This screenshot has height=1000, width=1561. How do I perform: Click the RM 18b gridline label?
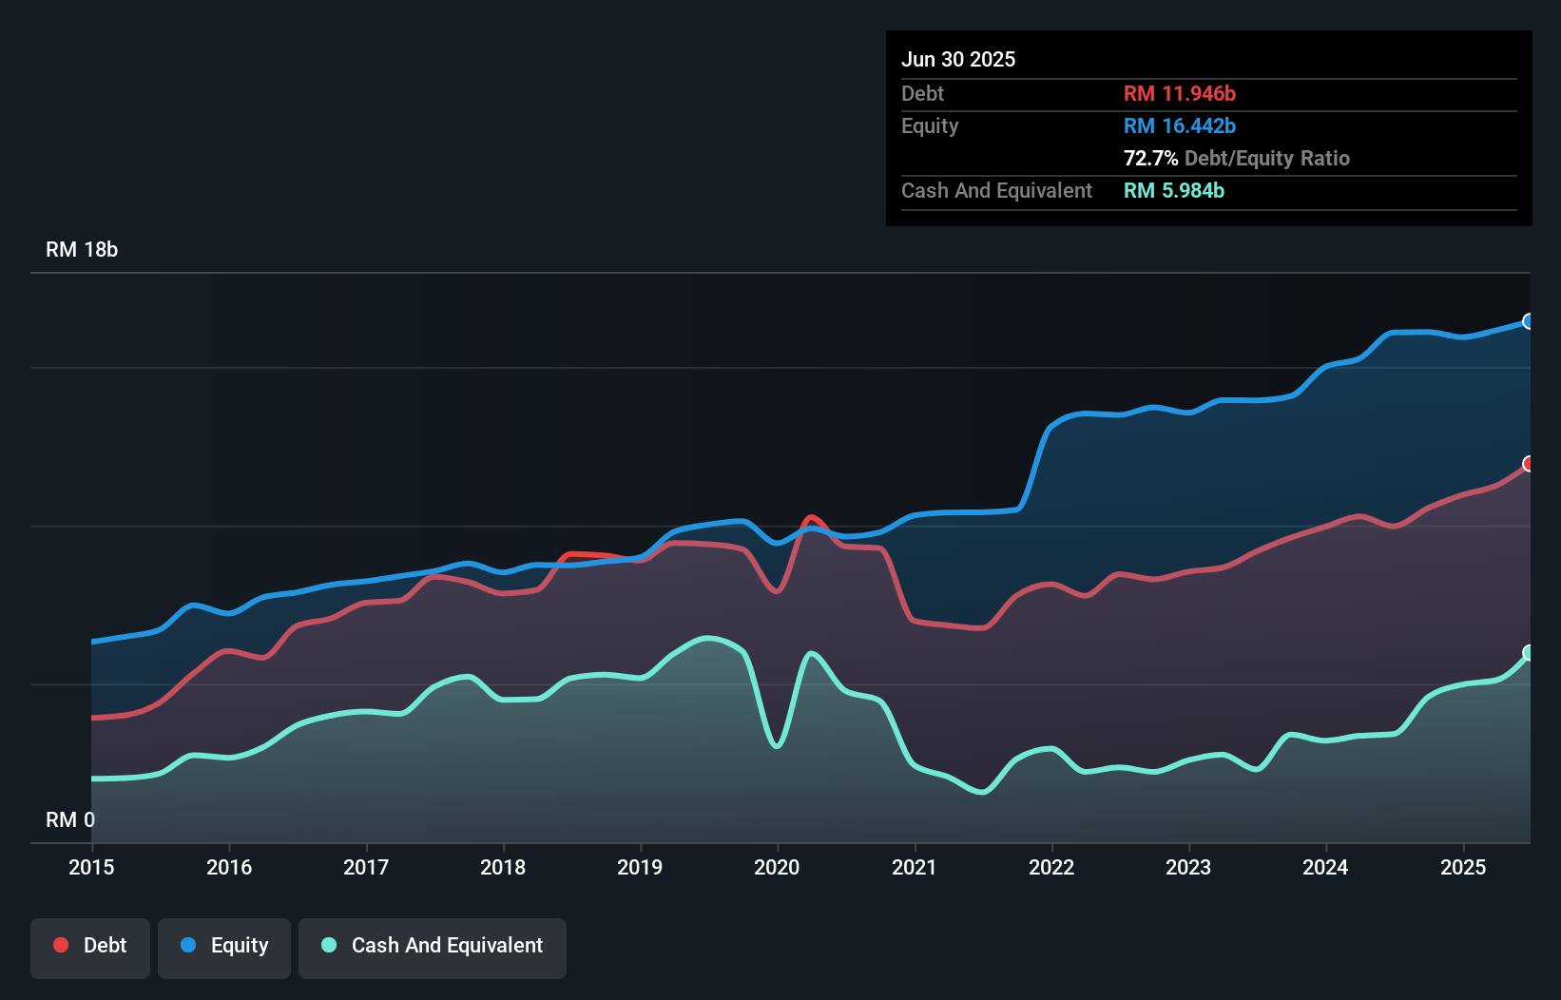[81, 250]
